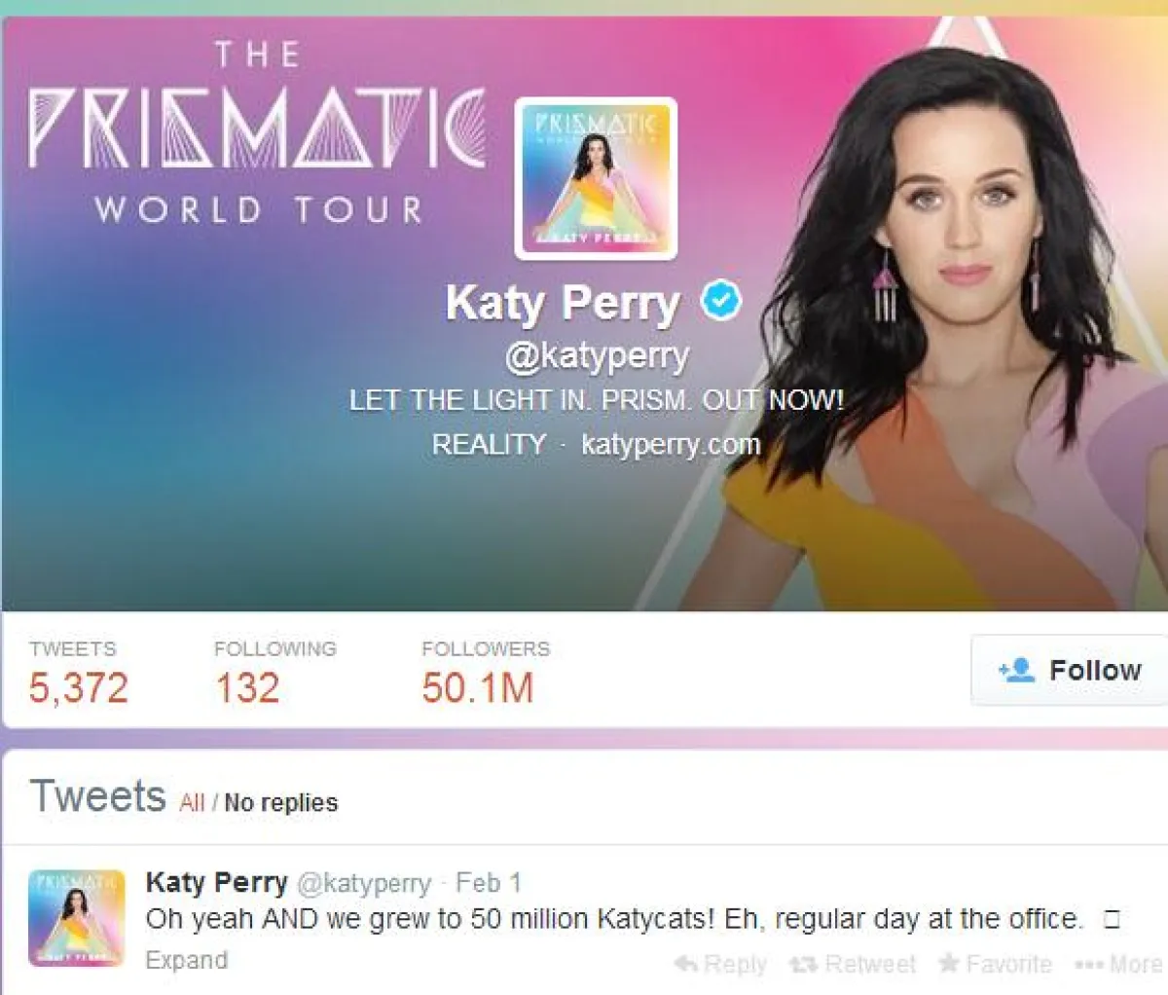Open the Following 132 list
This screenshot has height=995, width=1168.
(275, 673)
